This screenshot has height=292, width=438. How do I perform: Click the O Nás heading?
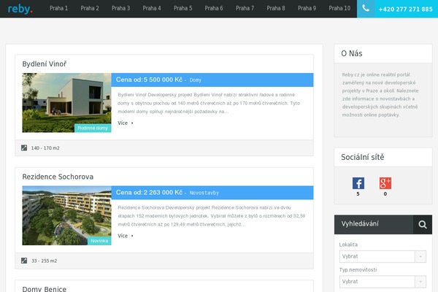352,53
